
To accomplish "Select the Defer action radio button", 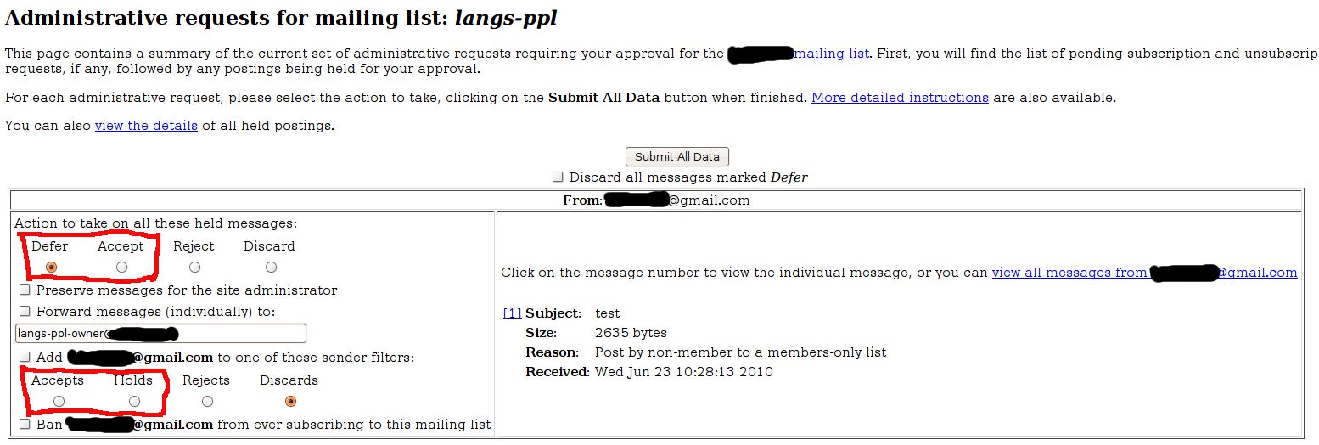I will (x=51, y=268).
